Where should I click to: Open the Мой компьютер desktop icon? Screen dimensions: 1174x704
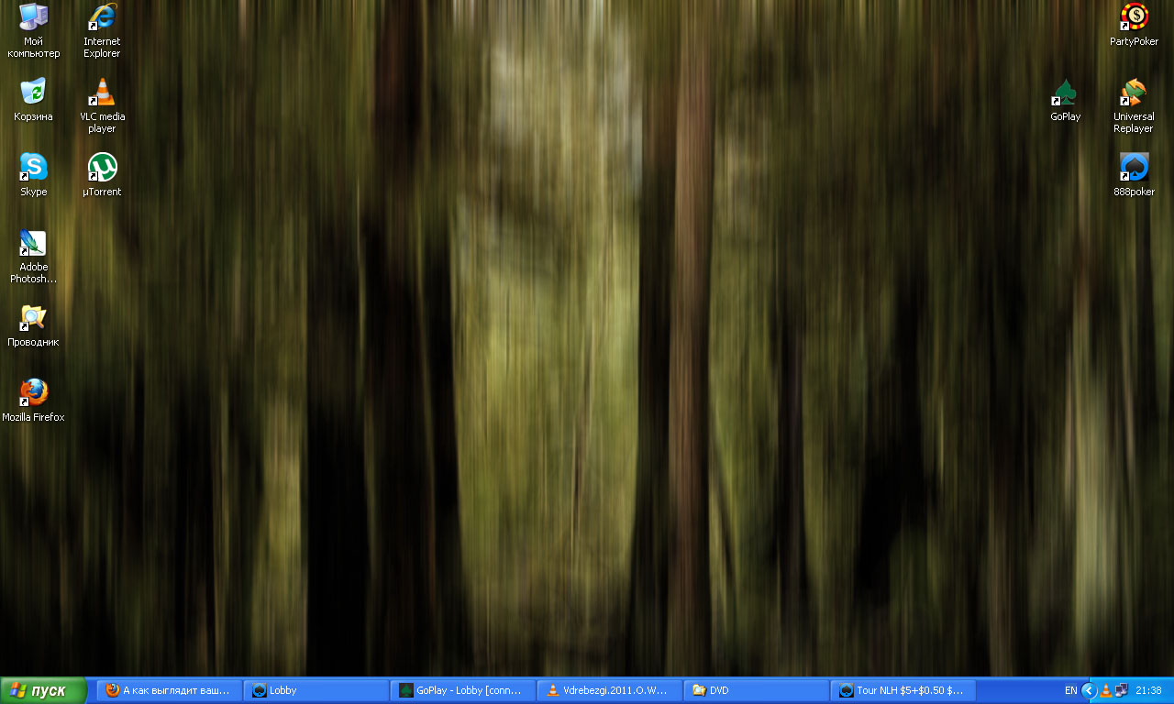[34, 30]
